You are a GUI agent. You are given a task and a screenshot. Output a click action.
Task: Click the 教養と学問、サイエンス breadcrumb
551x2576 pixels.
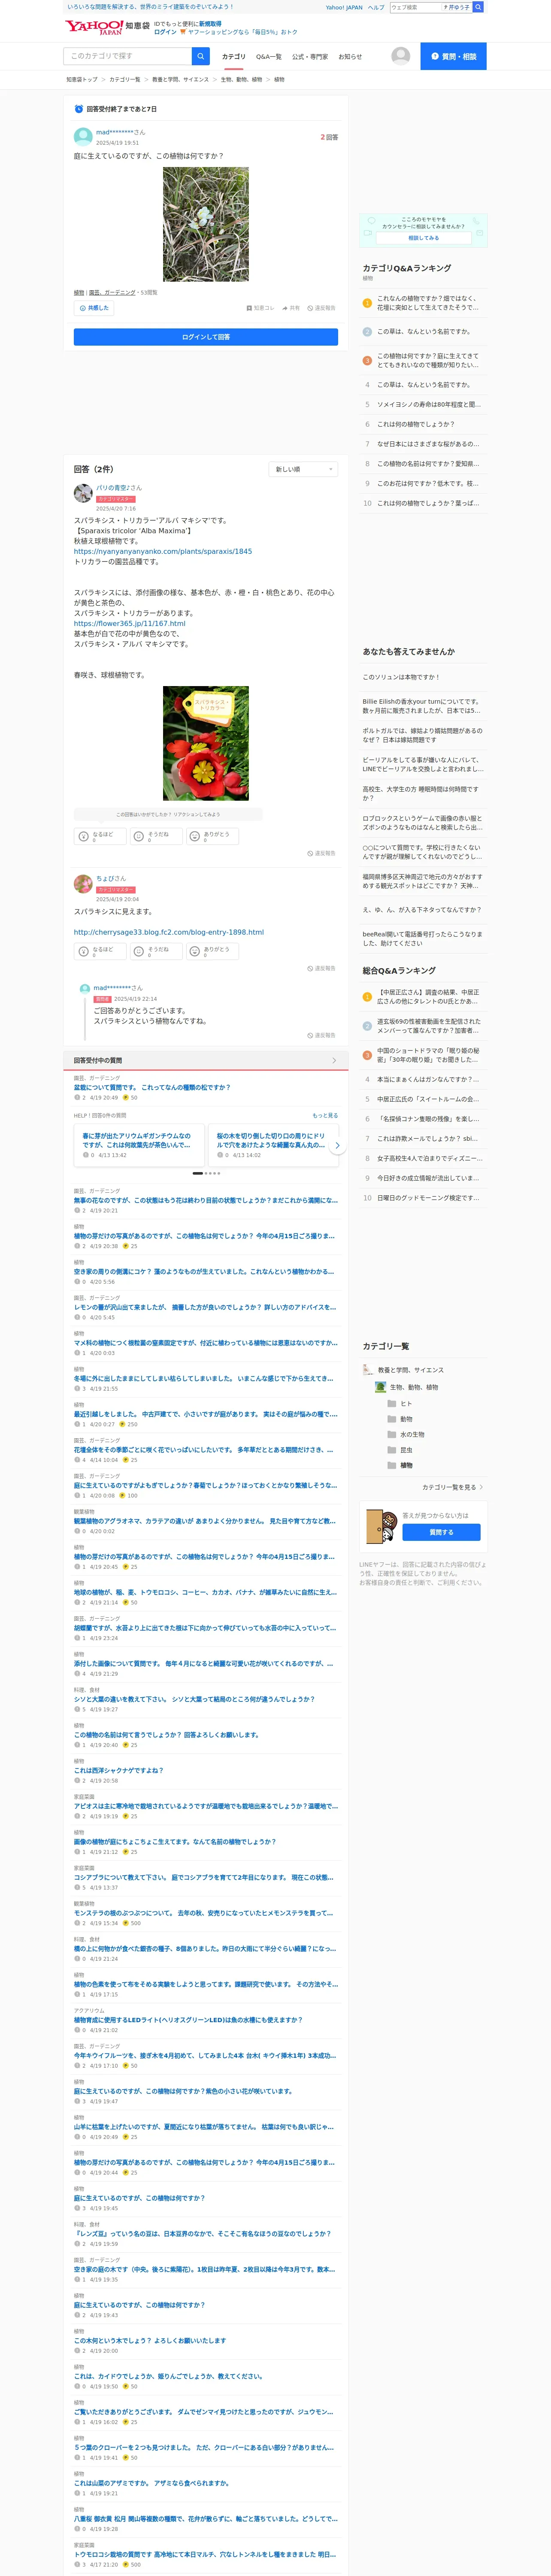tap(180, 79)
